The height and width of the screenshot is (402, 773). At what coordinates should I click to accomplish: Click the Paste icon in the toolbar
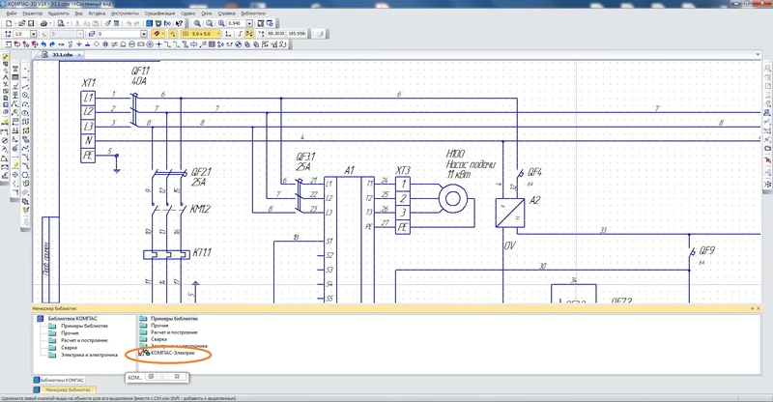coord(94,22)
